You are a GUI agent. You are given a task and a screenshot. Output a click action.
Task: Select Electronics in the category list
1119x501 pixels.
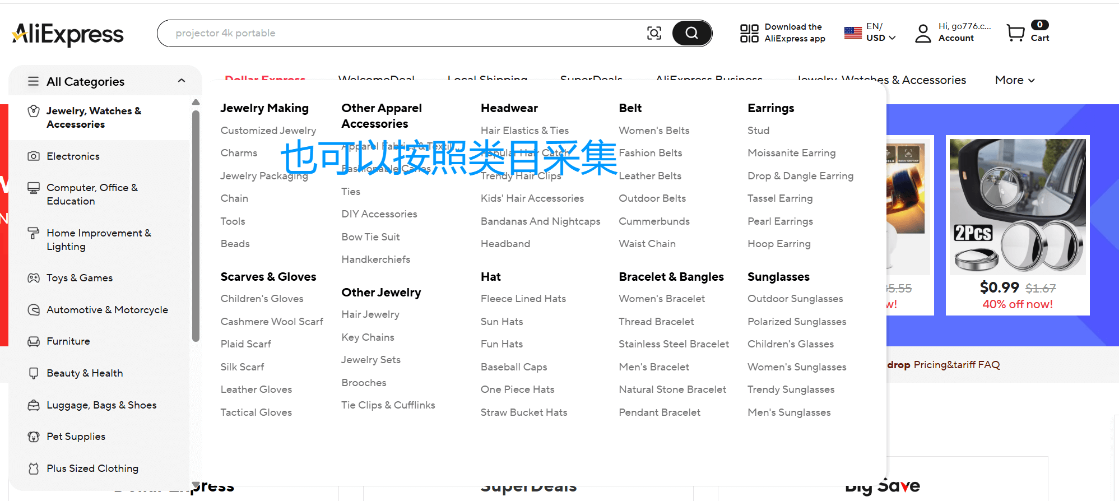point(73,156)
